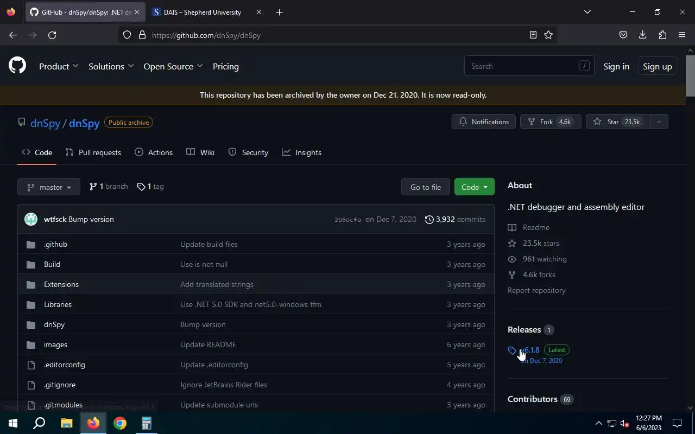Fork the repository with Fork button
The image size is (695, 434).
click(x=551, y=122)
